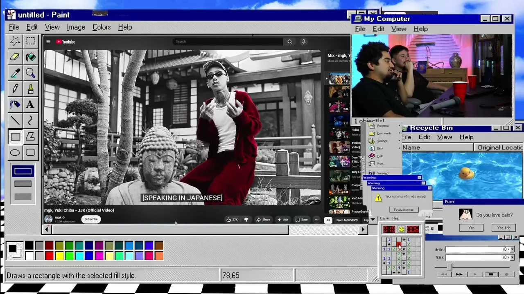Image resolution: width=524 pixels, height=294 pixels.
Task: Save the video with Save button
Action: click(302, 220)
